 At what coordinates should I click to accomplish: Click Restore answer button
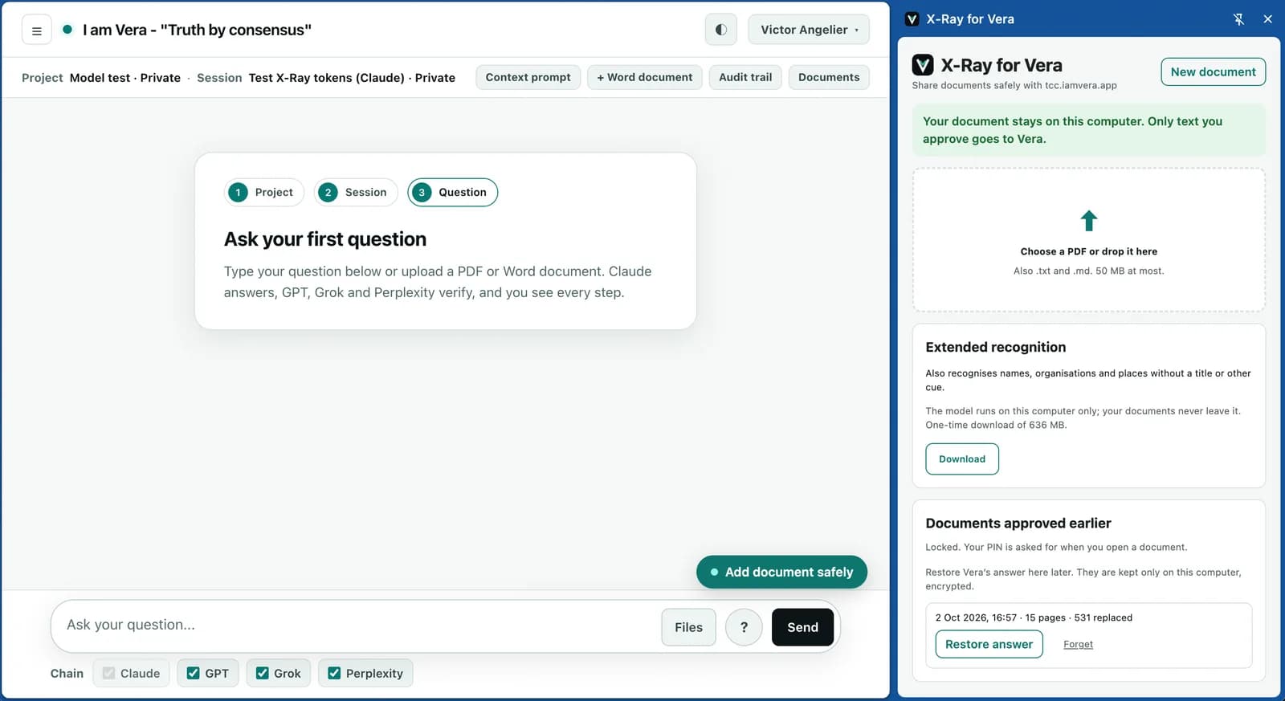989,644
